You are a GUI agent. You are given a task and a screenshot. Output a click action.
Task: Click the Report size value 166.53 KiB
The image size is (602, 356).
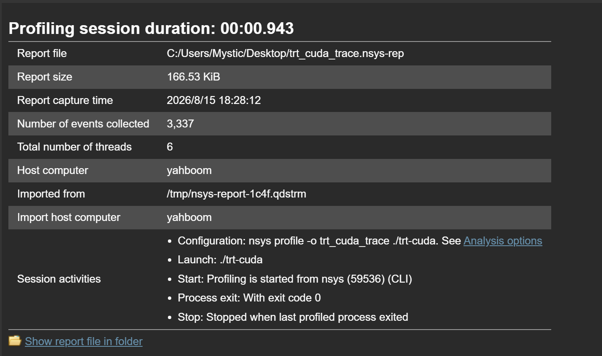[x=193, y=77]
